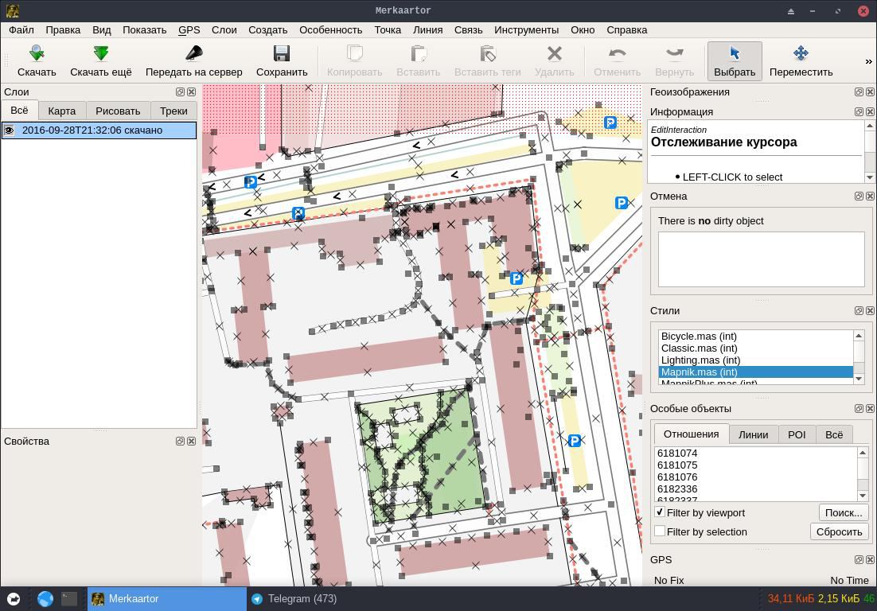Image resolution: width=877 pixels, height=611 pixels.
Task: Open the web browser taskbar icon
Action: click(45, 599)
